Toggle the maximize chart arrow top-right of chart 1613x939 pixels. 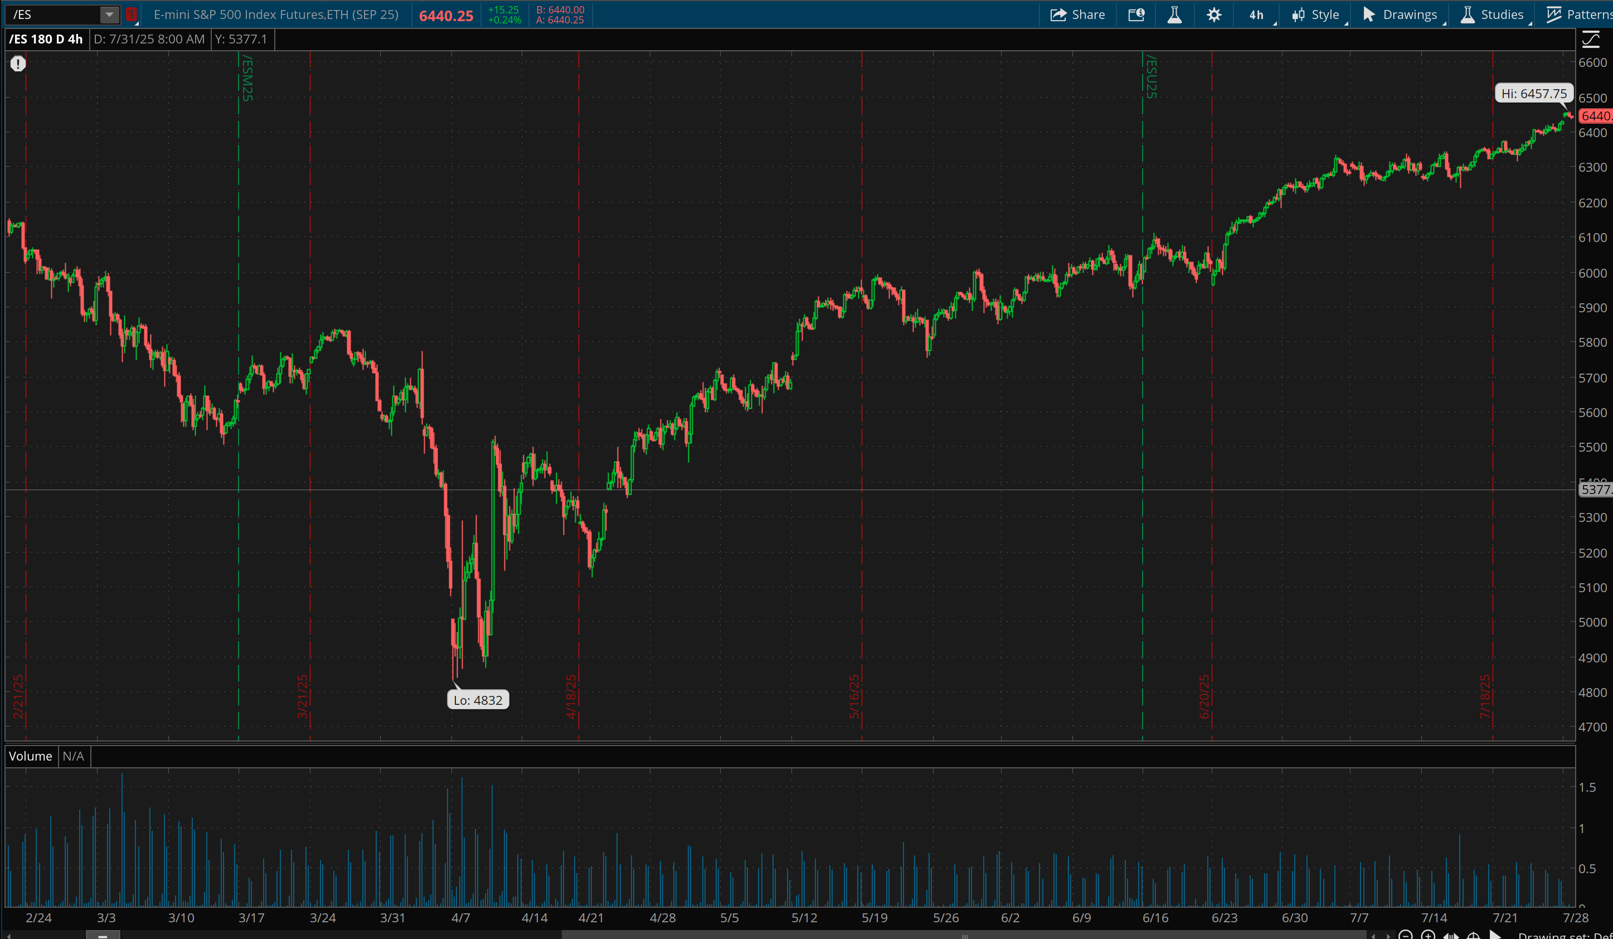coord(1592,39)
